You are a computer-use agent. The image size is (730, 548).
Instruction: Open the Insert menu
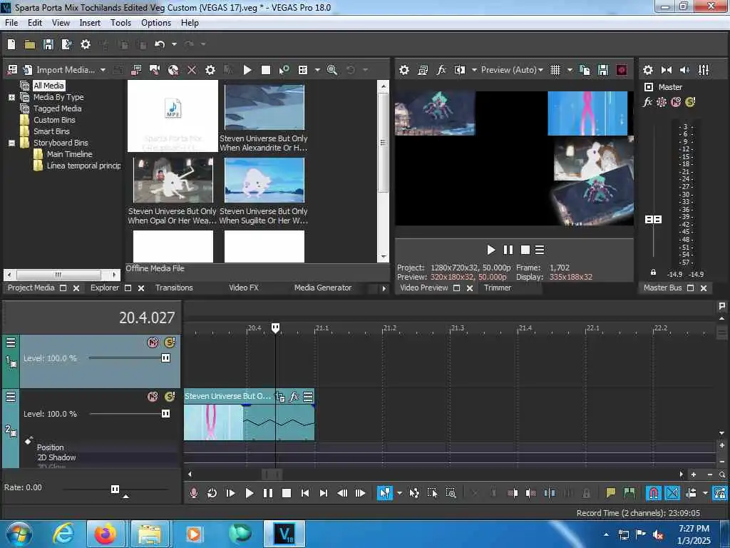tap(90, 23)
